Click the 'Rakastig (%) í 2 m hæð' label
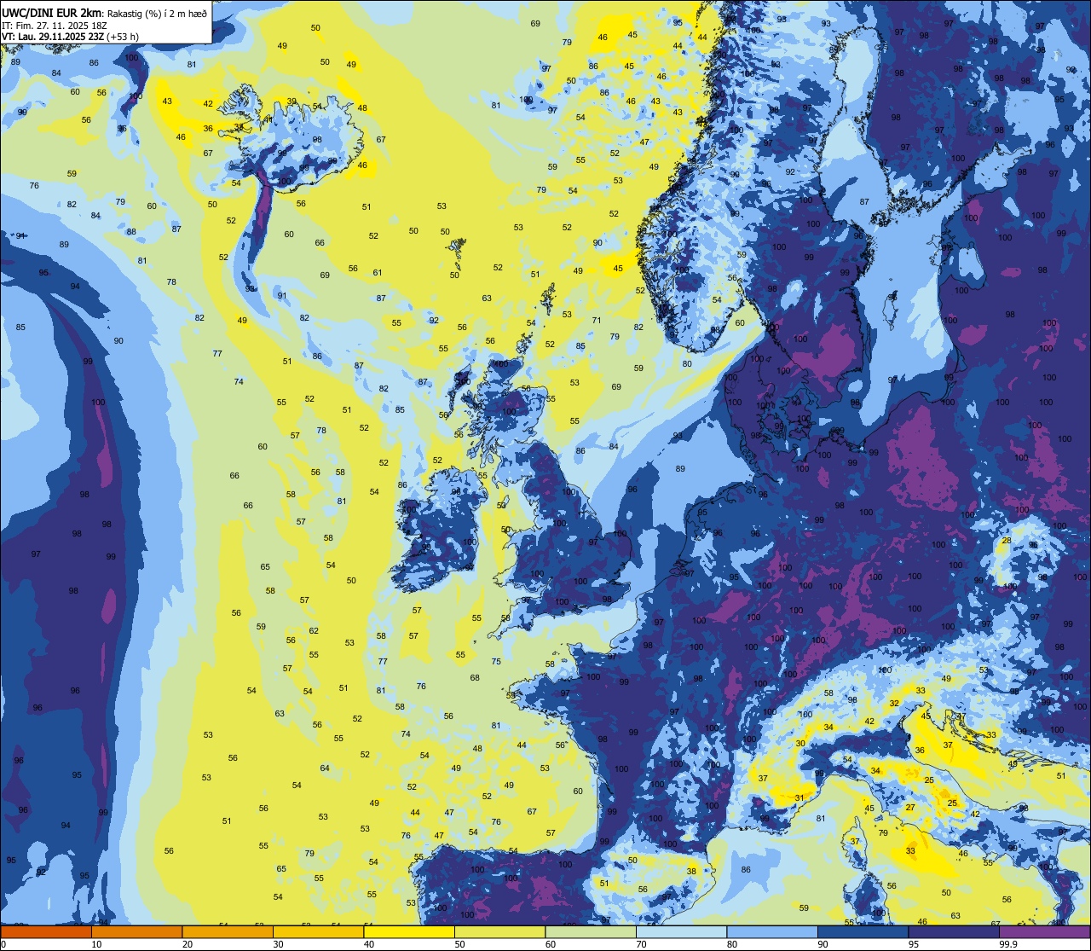Screen dimensions: 1091x951 (x=155, y=14)
